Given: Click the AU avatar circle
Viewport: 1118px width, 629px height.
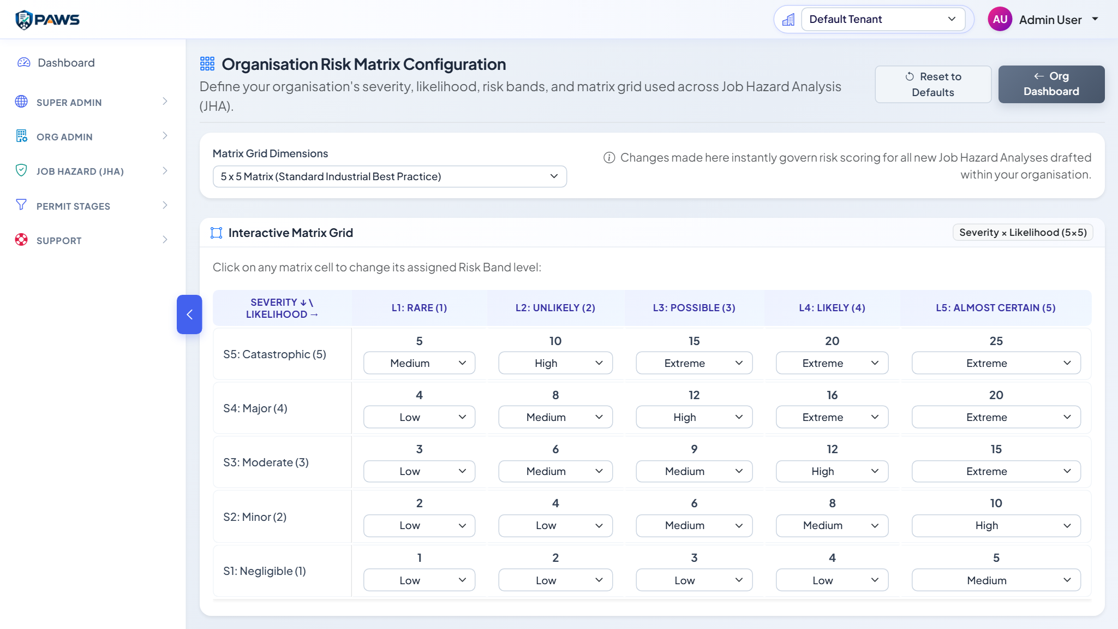Looking at the screenshot, I should (1000, 19).
